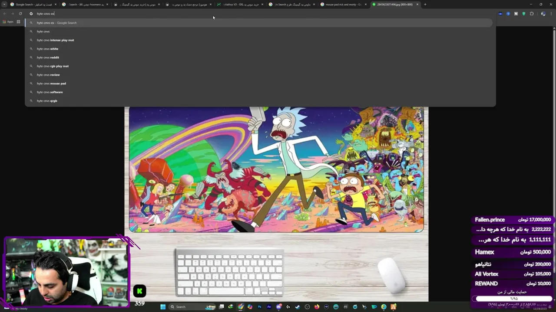Click the browser forward arrow
Screen dimensions: 556x312
[12, 13]
